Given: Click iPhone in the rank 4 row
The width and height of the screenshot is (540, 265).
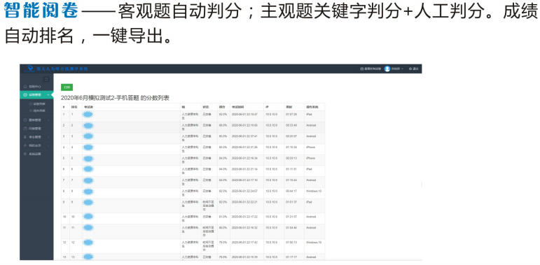Looking at the screenshot, I should pos(311,147).
